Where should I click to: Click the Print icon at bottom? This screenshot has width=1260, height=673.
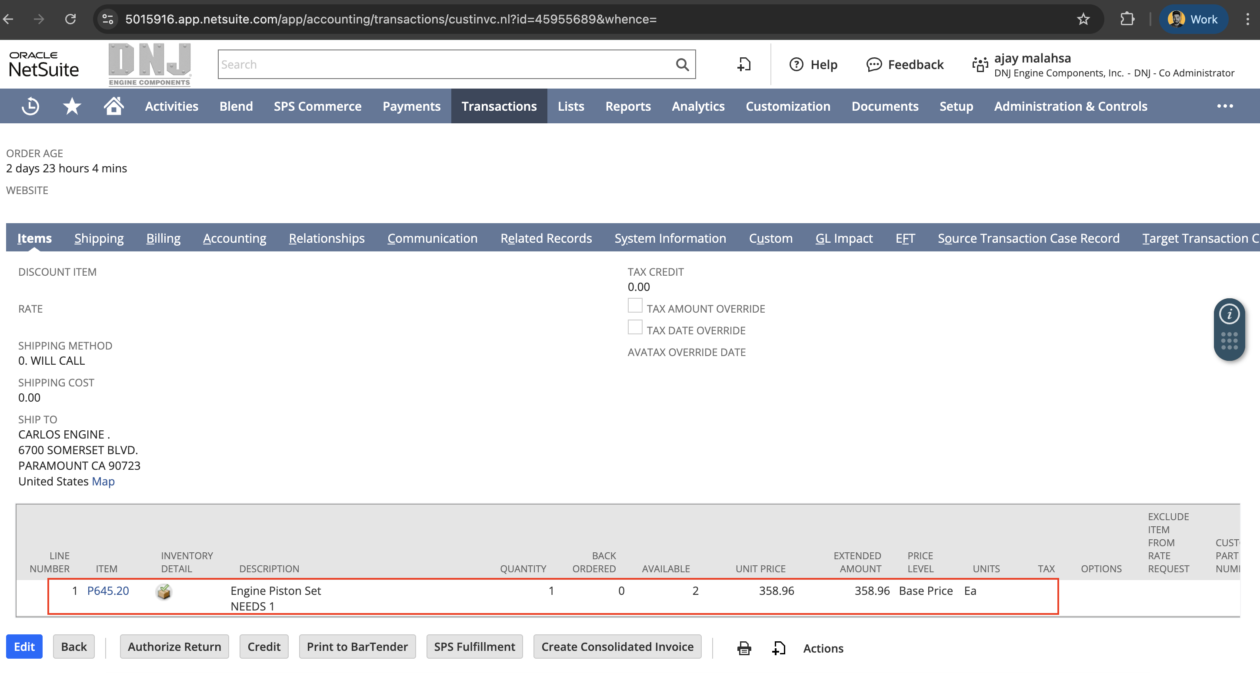[x=744, y=648]
